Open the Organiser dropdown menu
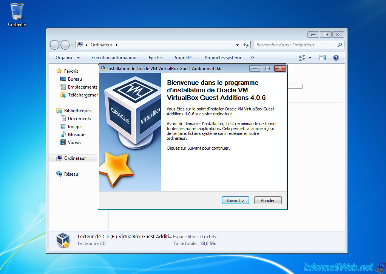The height and width of the screenshot is (274, 386). [x=68, y=58]
